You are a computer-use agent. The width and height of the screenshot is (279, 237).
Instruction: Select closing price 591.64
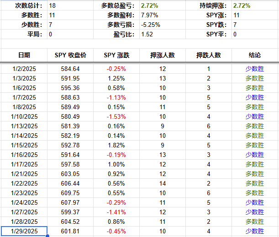(70, 155)
